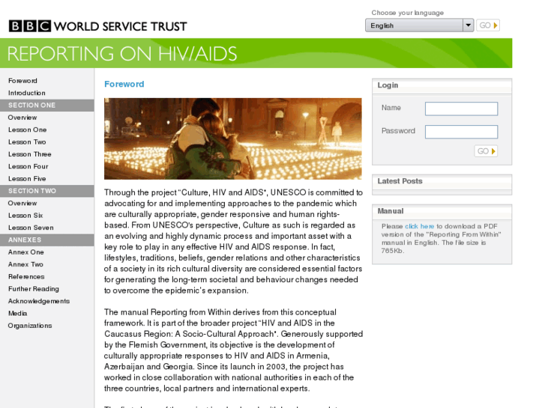
Task: Click the GO button in the Login box
Action: coord(486,151)
